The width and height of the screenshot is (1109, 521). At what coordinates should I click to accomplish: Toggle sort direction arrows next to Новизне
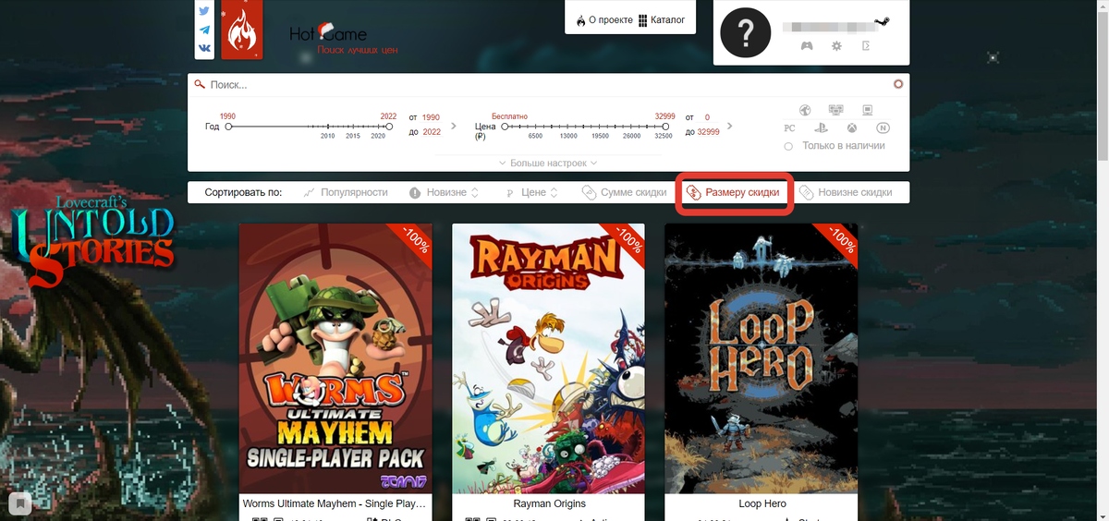pos(475,192)
